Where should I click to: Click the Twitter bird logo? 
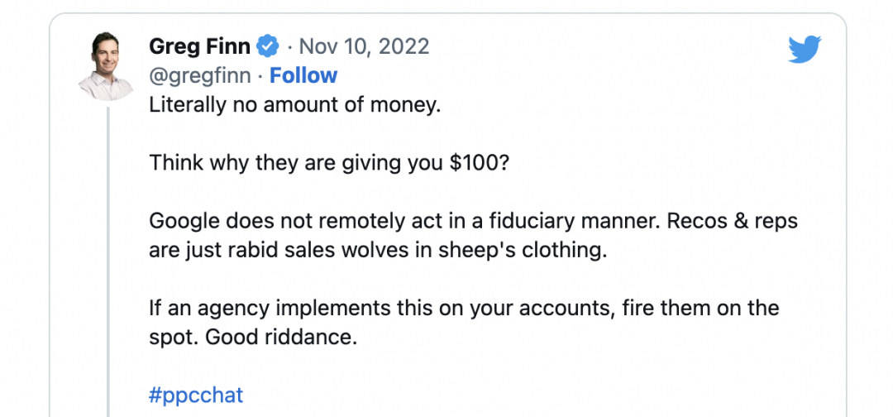[x=804, y=50]
